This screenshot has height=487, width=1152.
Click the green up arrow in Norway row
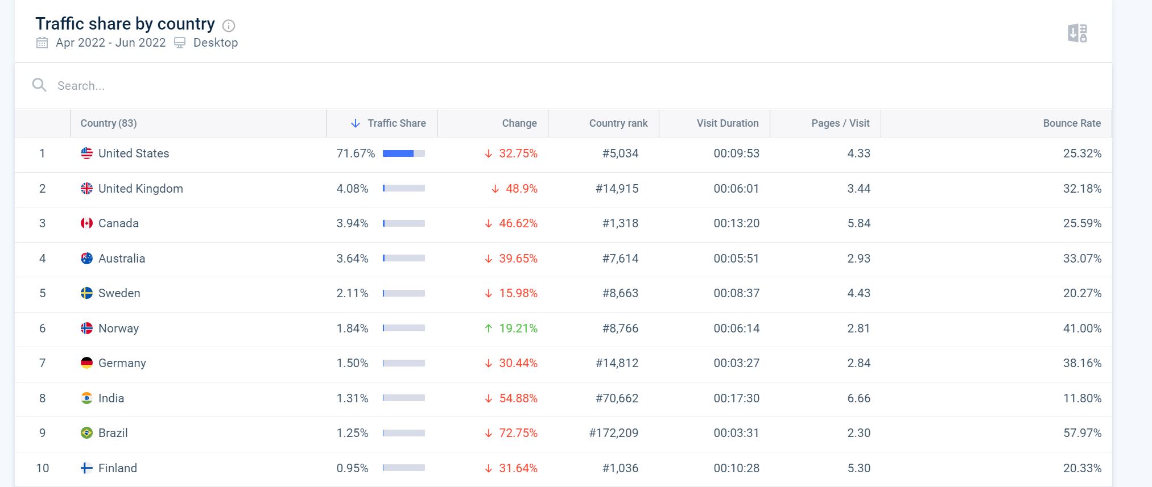coord(489,328)
